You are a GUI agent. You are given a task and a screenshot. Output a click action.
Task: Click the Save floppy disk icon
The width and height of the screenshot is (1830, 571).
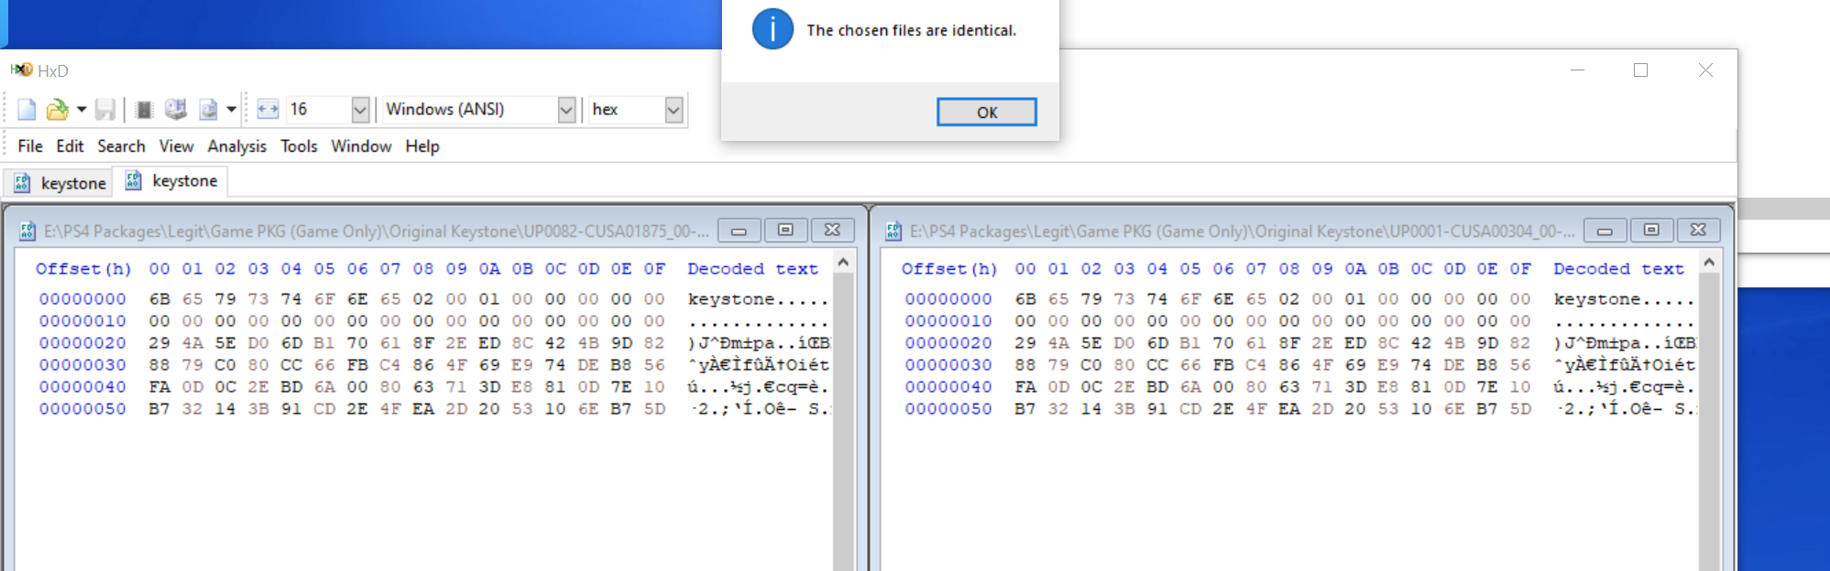pos(105,110)
